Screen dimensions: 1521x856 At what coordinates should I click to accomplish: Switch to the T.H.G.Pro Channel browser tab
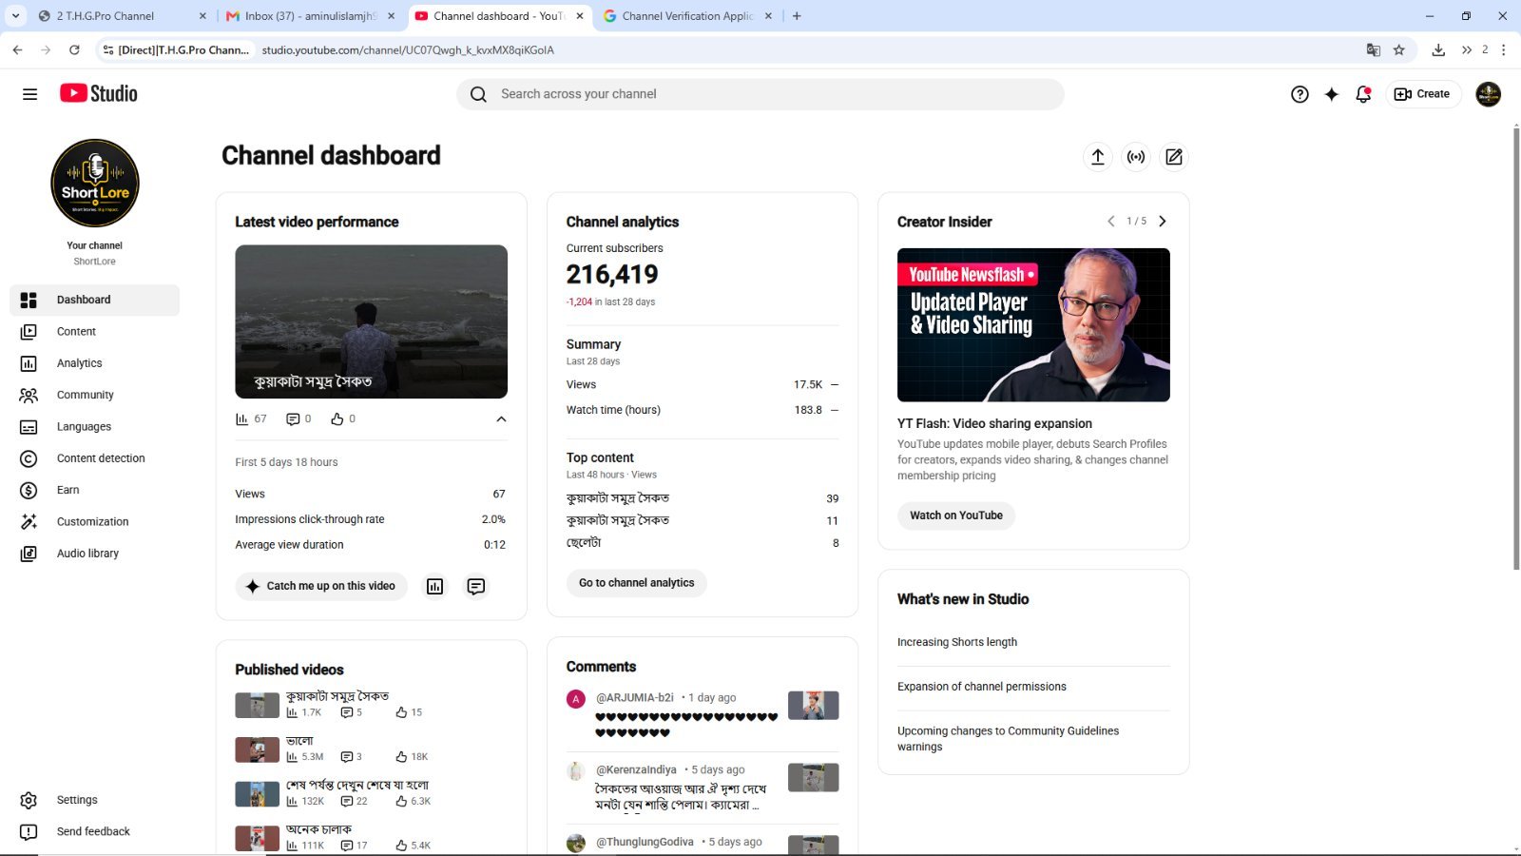coord(122,16)
